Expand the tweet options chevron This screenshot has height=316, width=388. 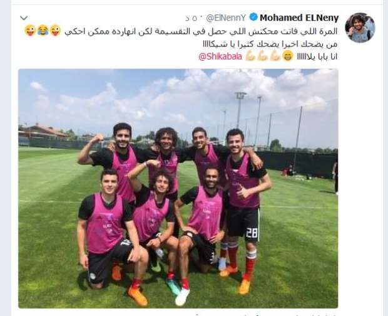[x=24, y=18]
